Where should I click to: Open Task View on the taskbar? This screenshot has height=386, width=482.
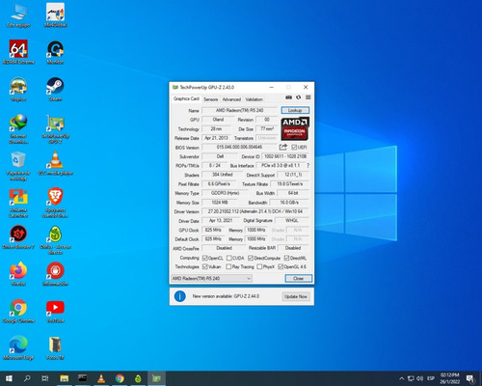(45, 378)
